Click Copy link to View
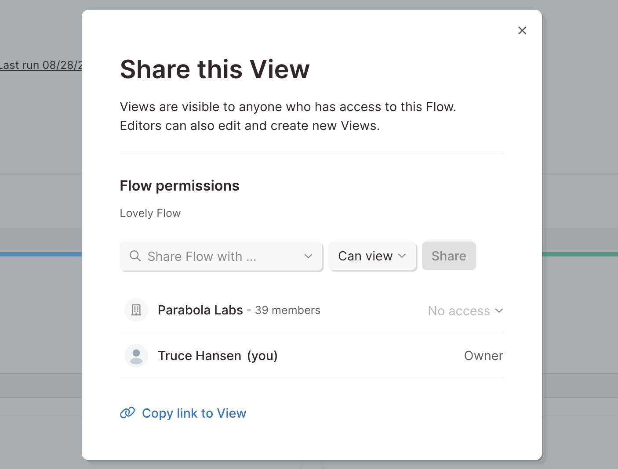The image size is (618, 469). (194, 413)
